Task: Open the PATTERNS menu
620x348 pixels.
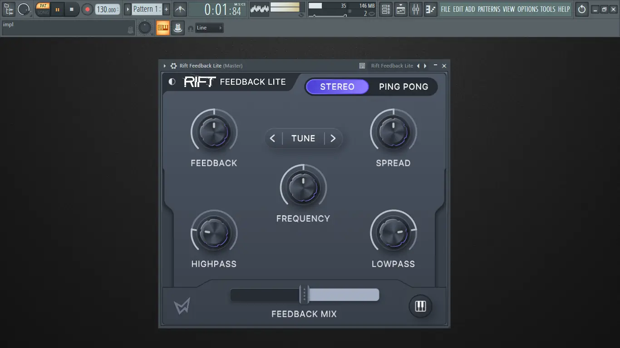Action: tap(489, 9)
